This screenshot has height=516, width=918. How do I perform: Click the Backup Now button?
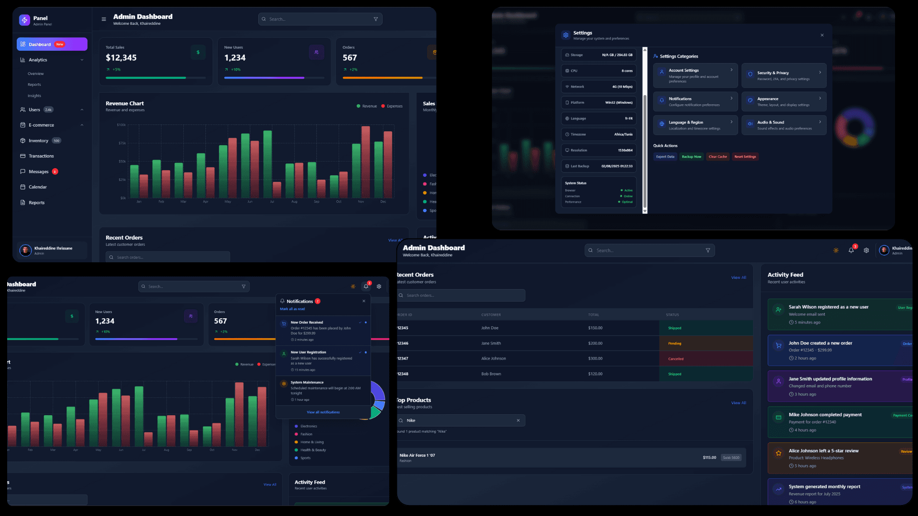tap(691, 157)
